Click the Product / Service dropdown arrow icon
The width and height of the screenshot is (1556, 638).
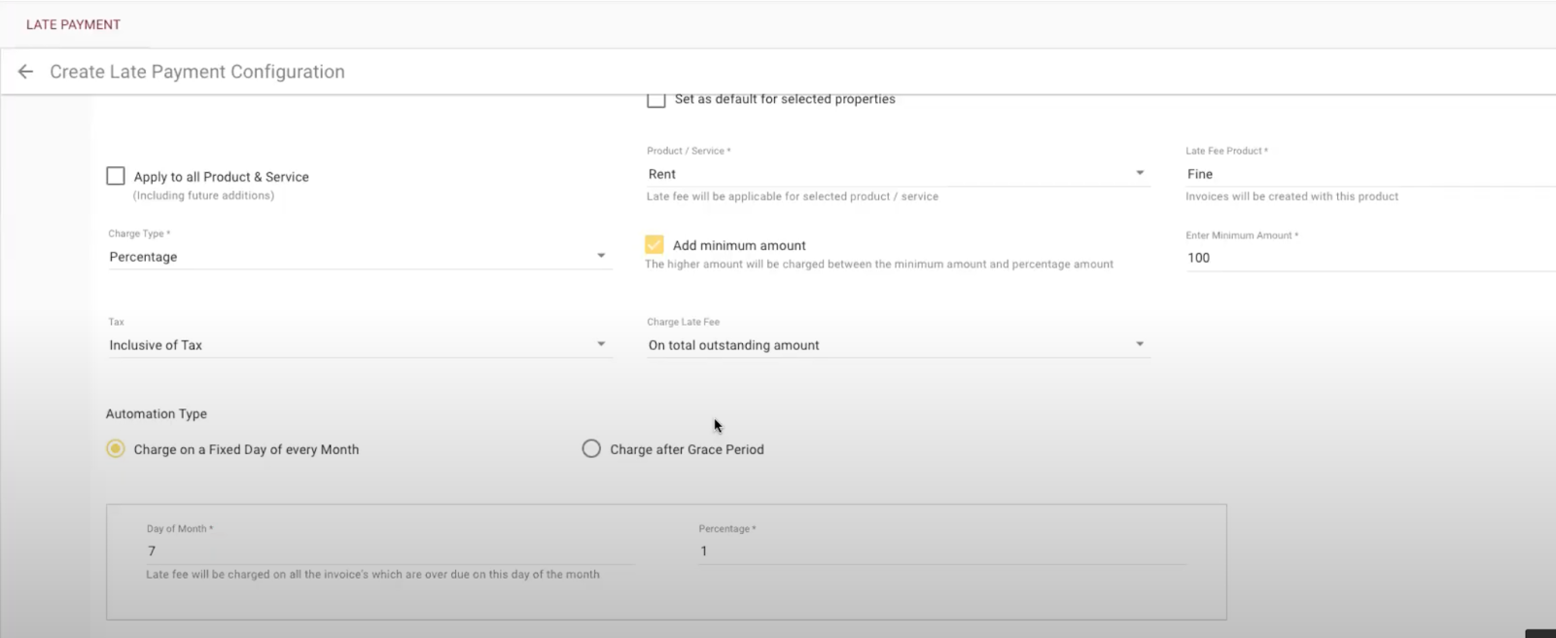click(1140, 173)
